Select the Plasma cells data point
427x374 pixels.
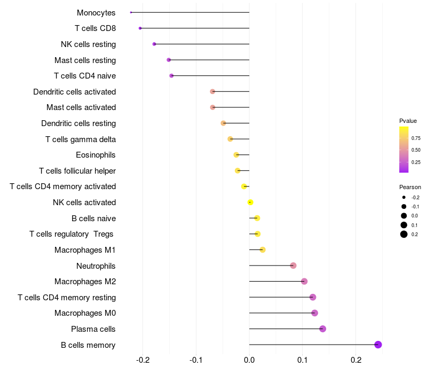[322, 329]
